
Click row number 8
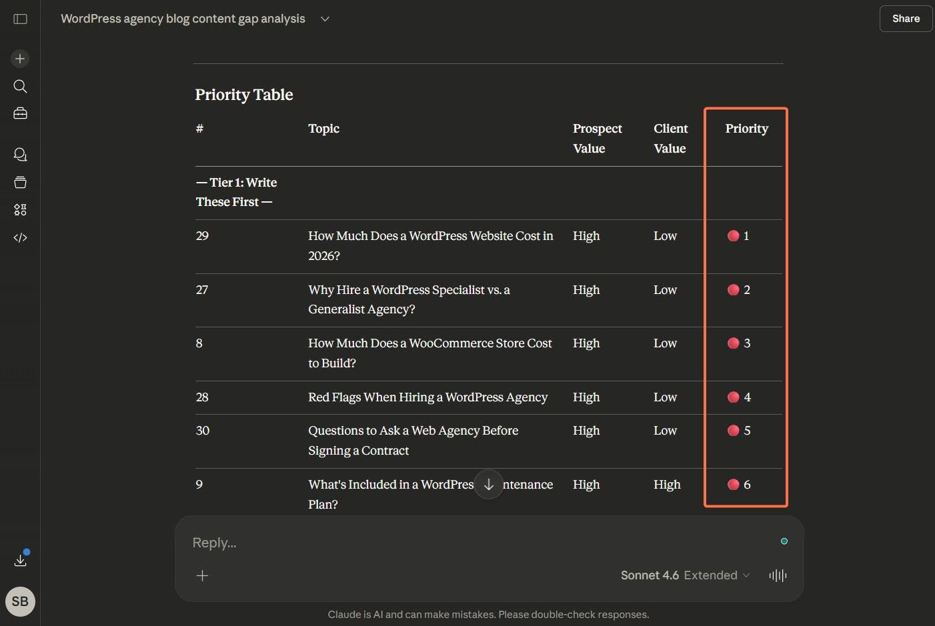[x=199, y=343]
